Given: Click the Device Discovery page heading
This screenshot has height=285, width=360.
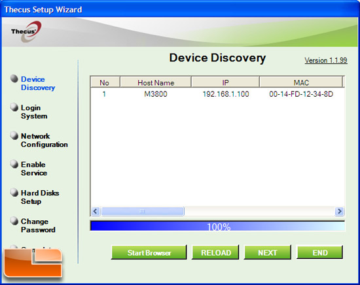Looking at the screenshot, I should pos(217,58).
